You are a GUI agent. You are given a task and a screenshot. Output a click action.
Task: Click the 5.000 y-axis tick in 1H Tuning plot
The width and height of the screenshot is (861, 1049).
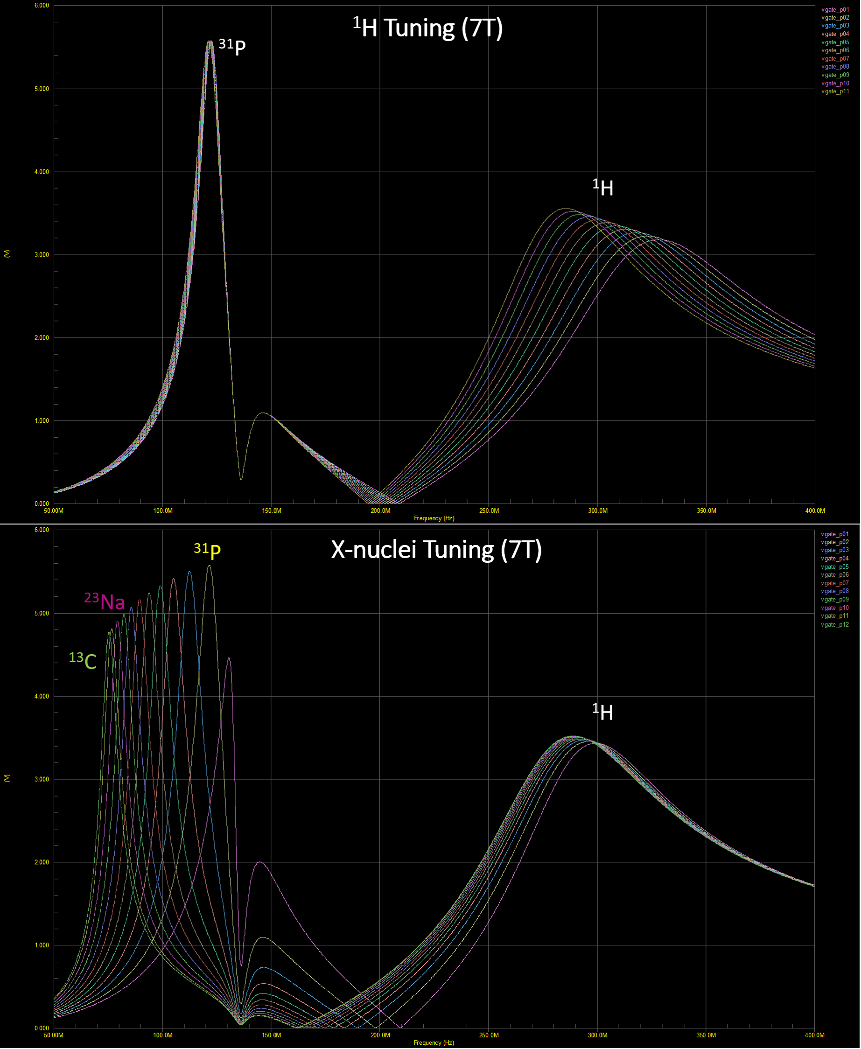tap(42, 89)
